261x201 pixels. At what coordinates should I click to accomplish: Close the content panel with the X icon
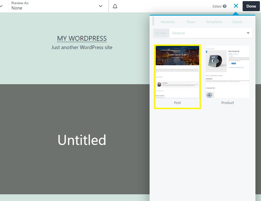(x=236, y=6)
